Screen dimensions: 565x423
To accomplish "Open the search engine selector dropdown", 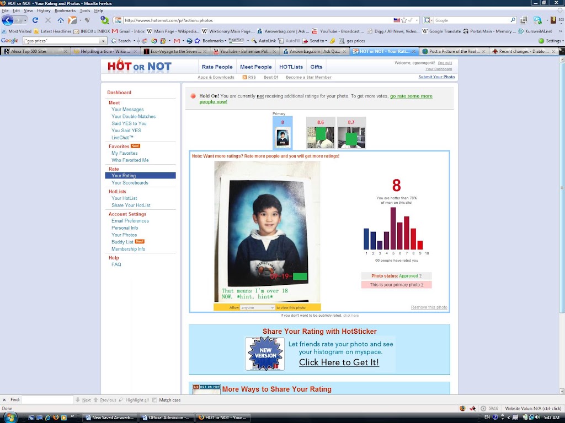I will pos(428,20).
